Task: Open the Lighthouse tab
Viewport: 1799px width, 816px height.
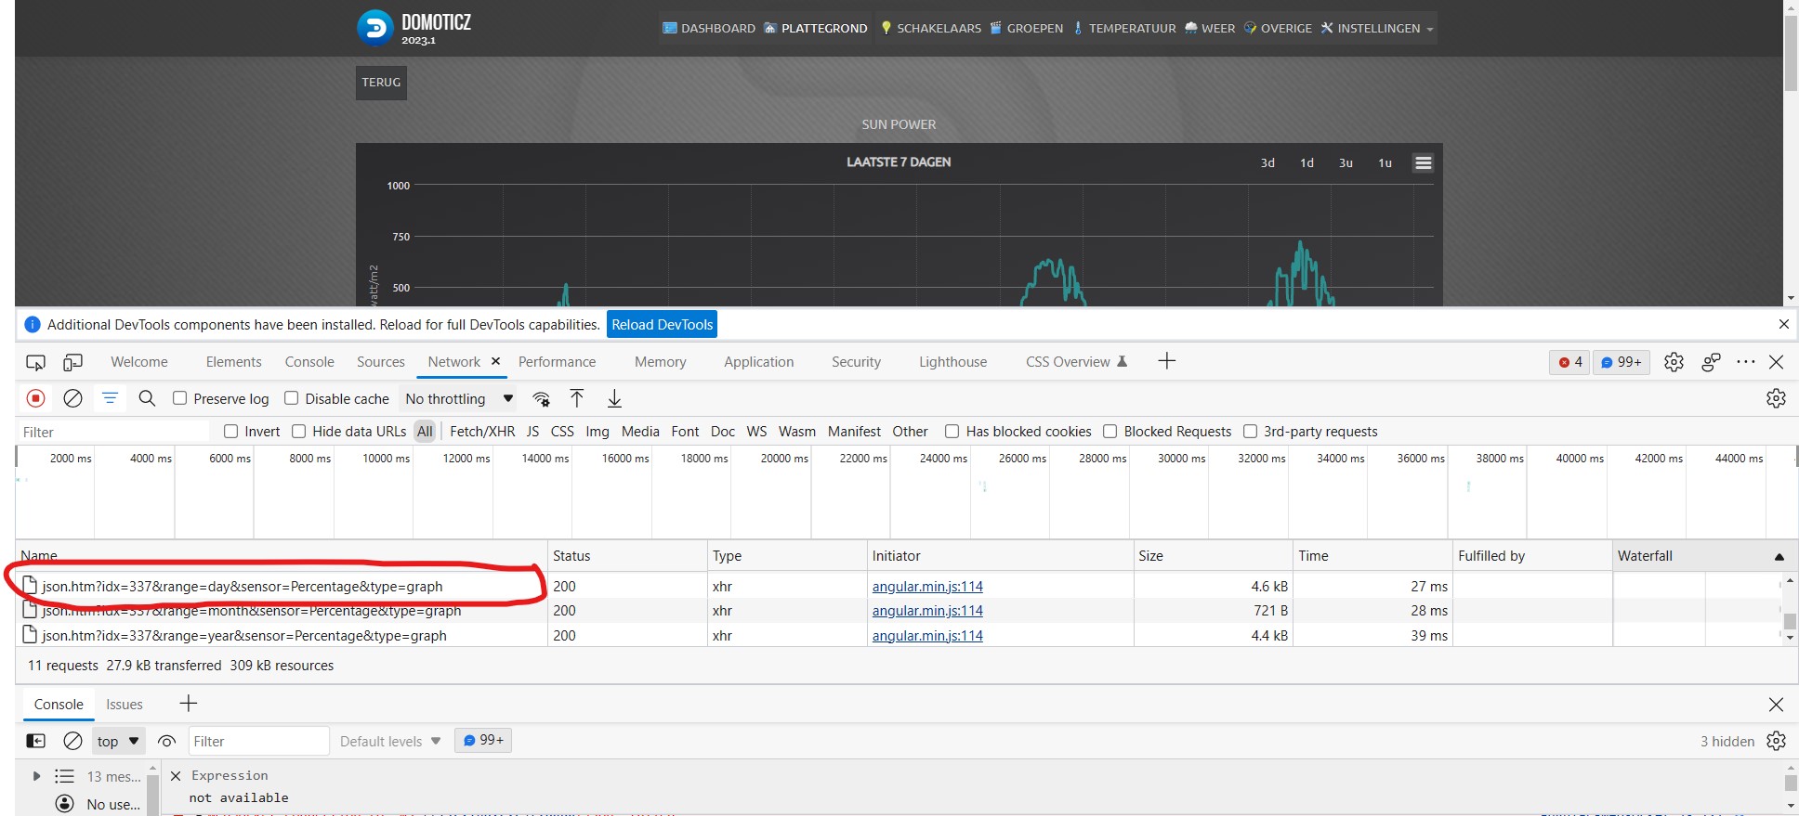Action: pyautogui.click(x=952, y=362)
